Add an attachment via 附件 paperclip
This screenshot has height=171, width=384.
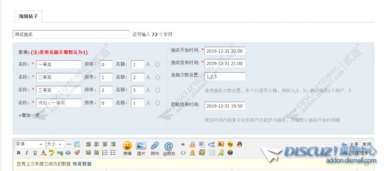tap(155, 148)
